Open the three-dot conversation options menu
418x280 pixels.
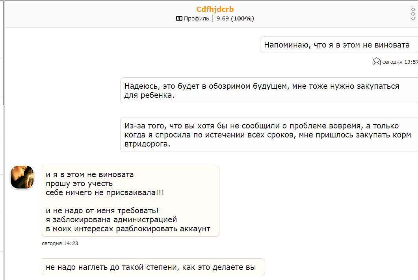pos(413,14)
